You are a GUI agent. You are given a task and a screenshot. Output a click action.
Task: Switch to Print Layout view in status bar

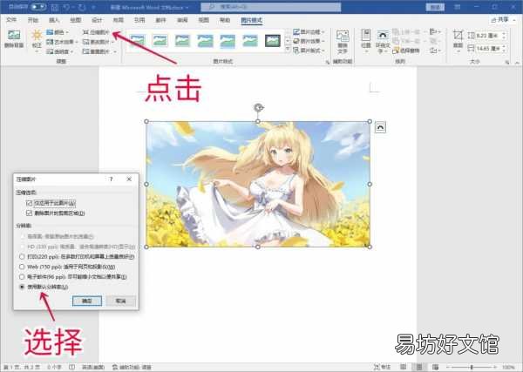click(419, 367)
